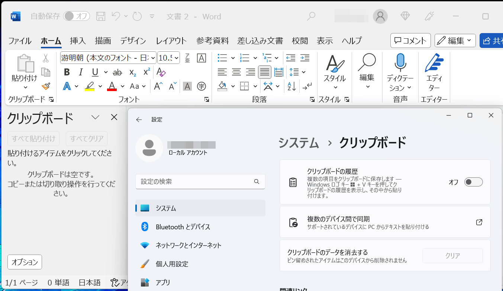Click the shading paint bucket color
Viewport: 503px width, 291px height.
222,86
